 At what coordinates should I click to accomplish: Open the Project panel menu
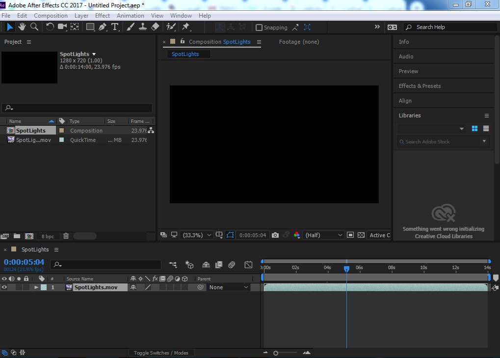coord(29,42)
